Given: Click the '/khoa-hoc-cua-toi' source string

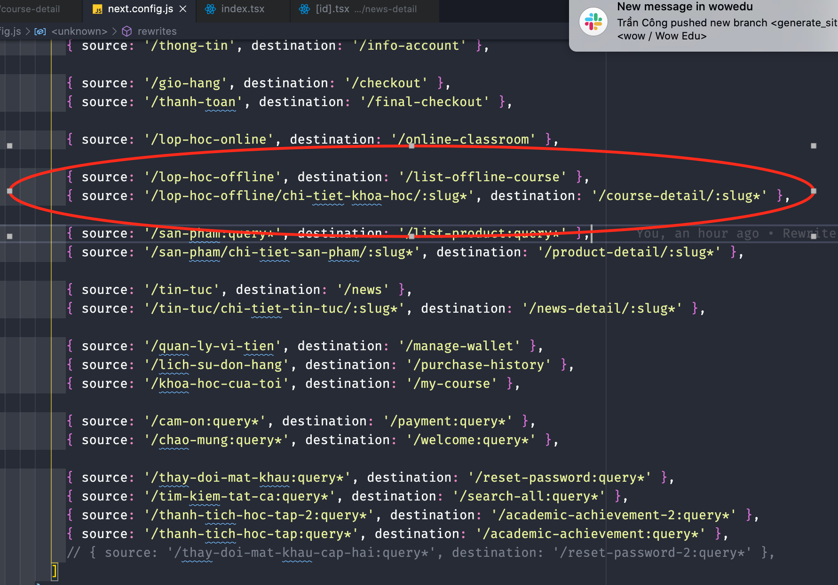Looking at the screenshot, I should coord(216,384).
